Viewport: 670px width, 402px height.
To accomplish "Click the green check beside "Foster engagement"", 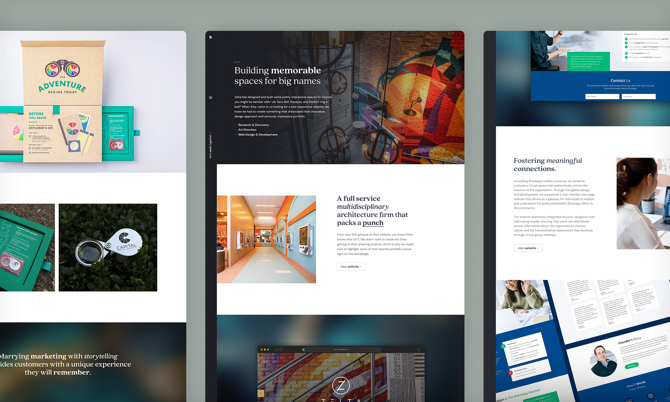I will point(626,43).
